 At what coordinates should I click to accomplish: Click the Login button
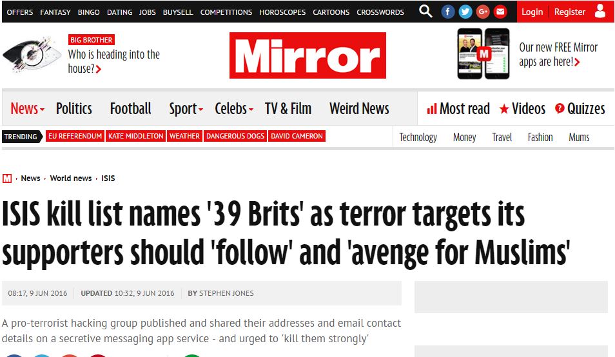(x=532, y=12)
